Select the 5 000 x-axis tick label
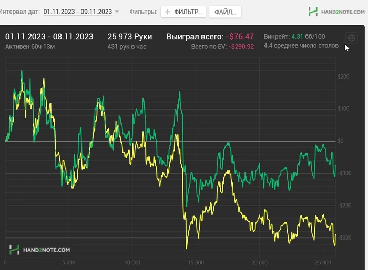Image resolution: width=368 pixels, height=270 pixels. (69, 263)
